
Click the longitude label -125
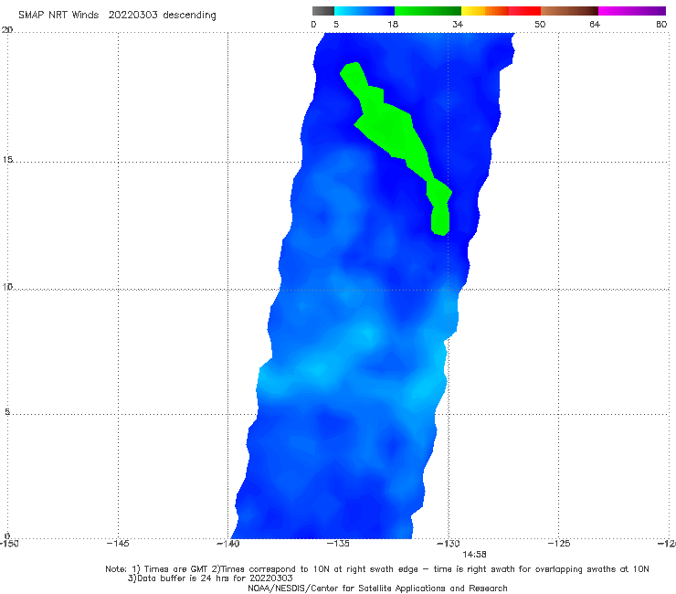559,543
